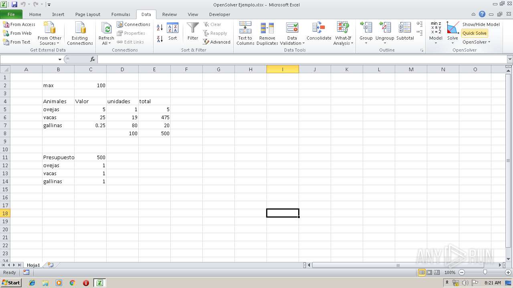513x288 pixels.
Task: Switch to Page Break Preview in status bar
Action: (437, 272)
